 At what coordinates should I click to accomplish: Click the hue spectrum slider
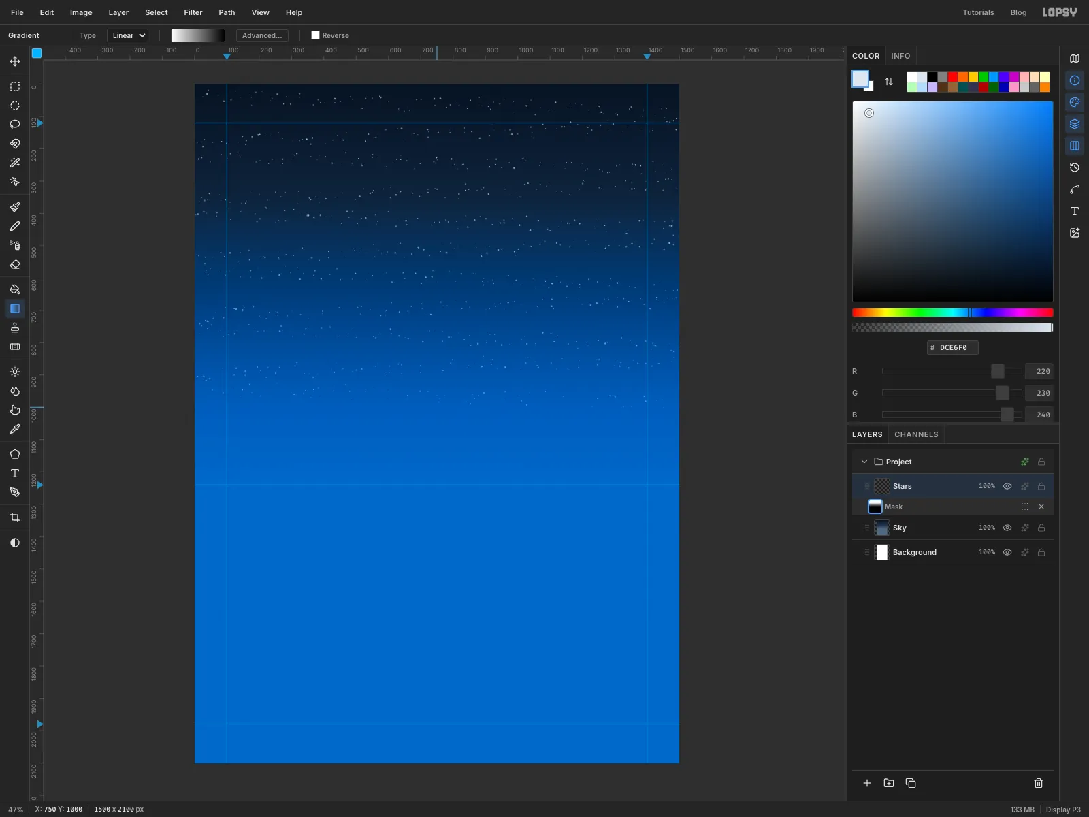[x=953, y=313]
